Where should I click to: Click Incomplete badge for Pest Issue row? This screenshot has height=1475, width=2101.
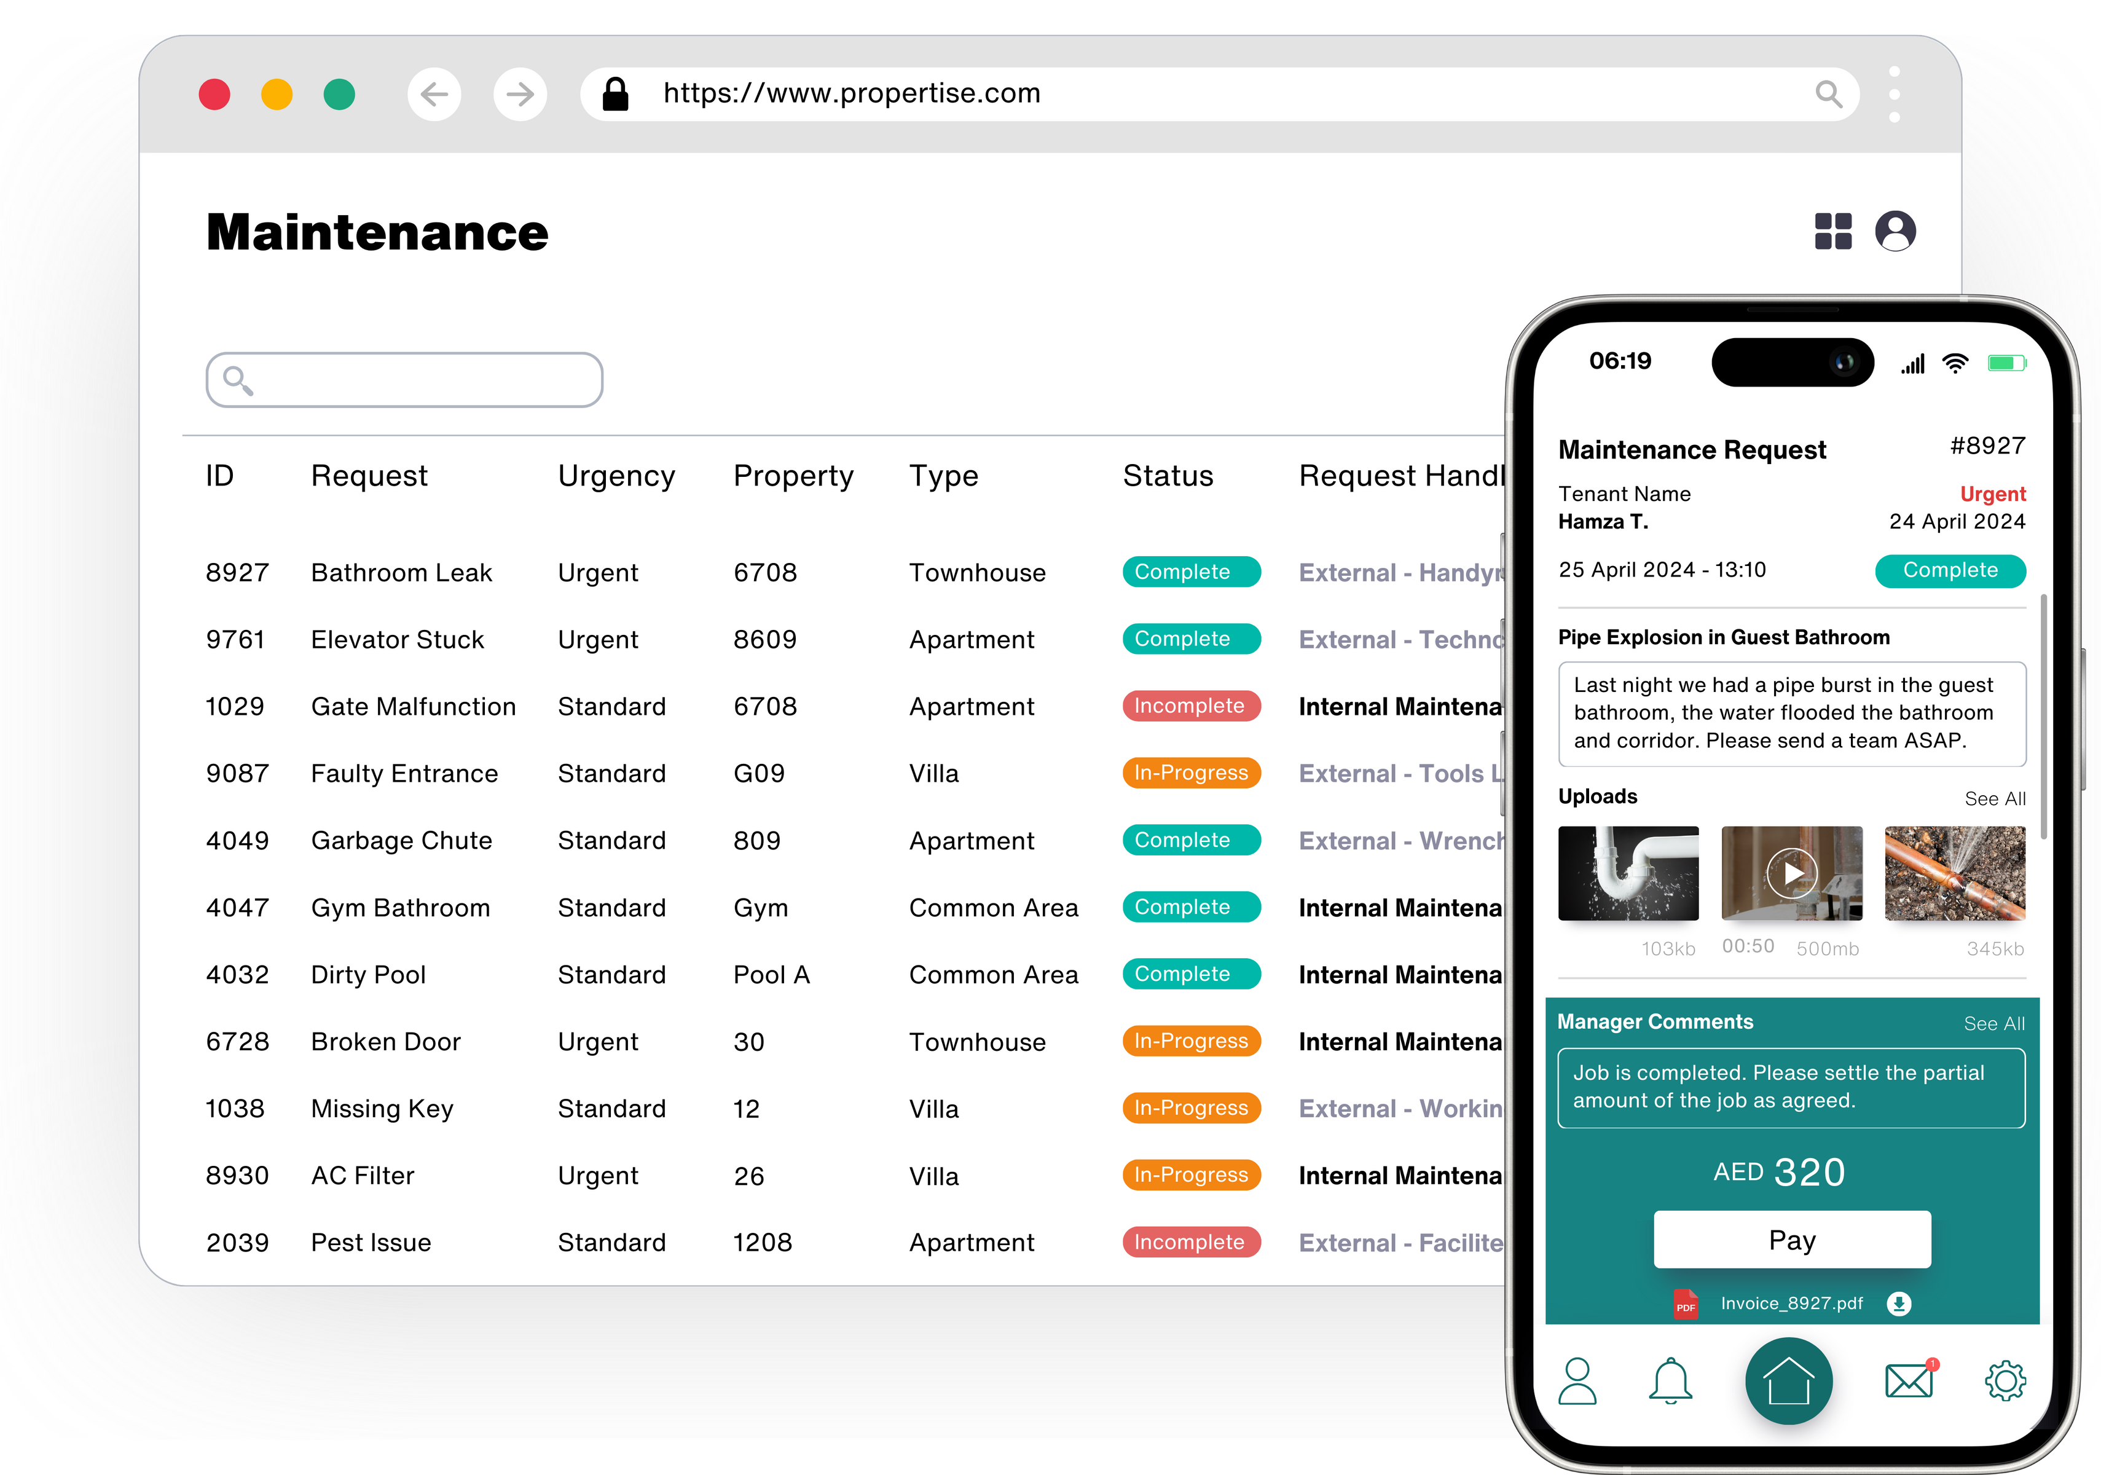tap(1192, 1241)
